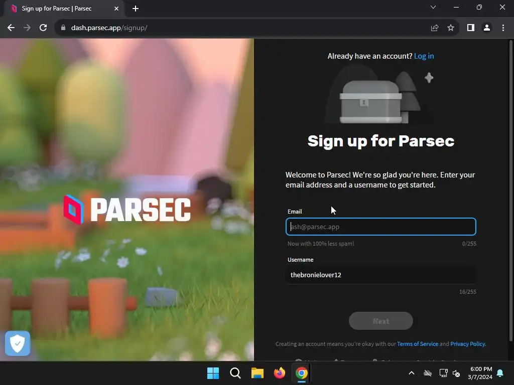The height and width of the screenshot is (385, 514).
Task: Launch Firefox from the taskbar
Action: 279,373
